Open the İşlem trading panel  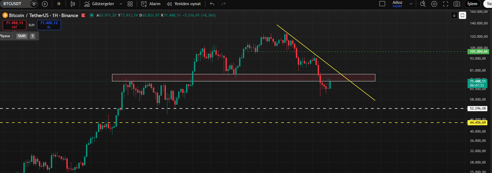pos(472,4)
